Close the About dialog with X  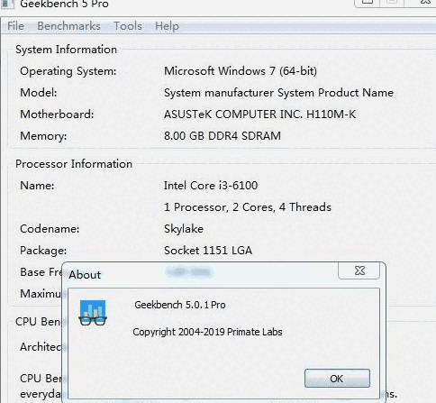tap(359, 270)
